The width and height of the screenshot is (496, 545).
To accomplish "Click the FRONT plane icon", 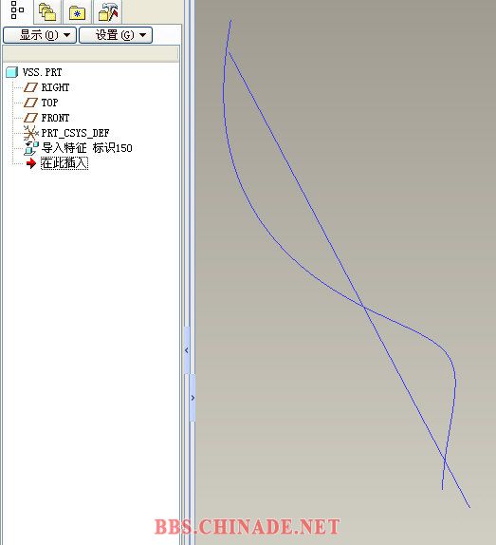I will (30, 118).
